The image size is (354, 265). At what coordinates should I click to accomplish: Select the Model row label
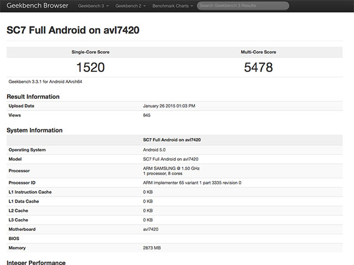(15, 159)
